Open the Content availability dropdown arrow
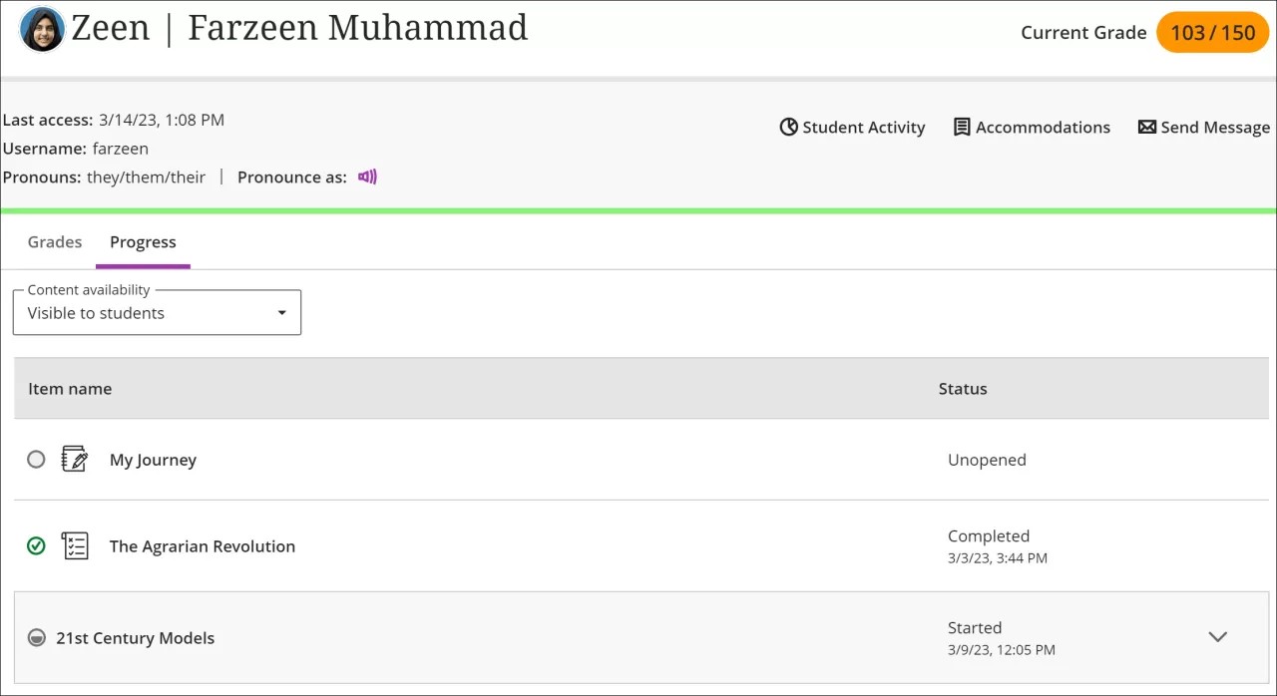The height and width of the screenshot is (696, 1277). [x=281, y=312]
